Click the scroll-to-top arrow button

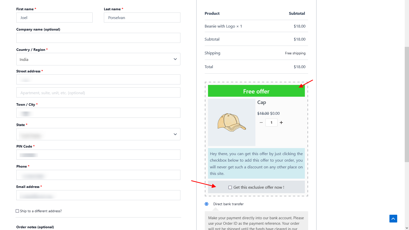coord(393,218)
